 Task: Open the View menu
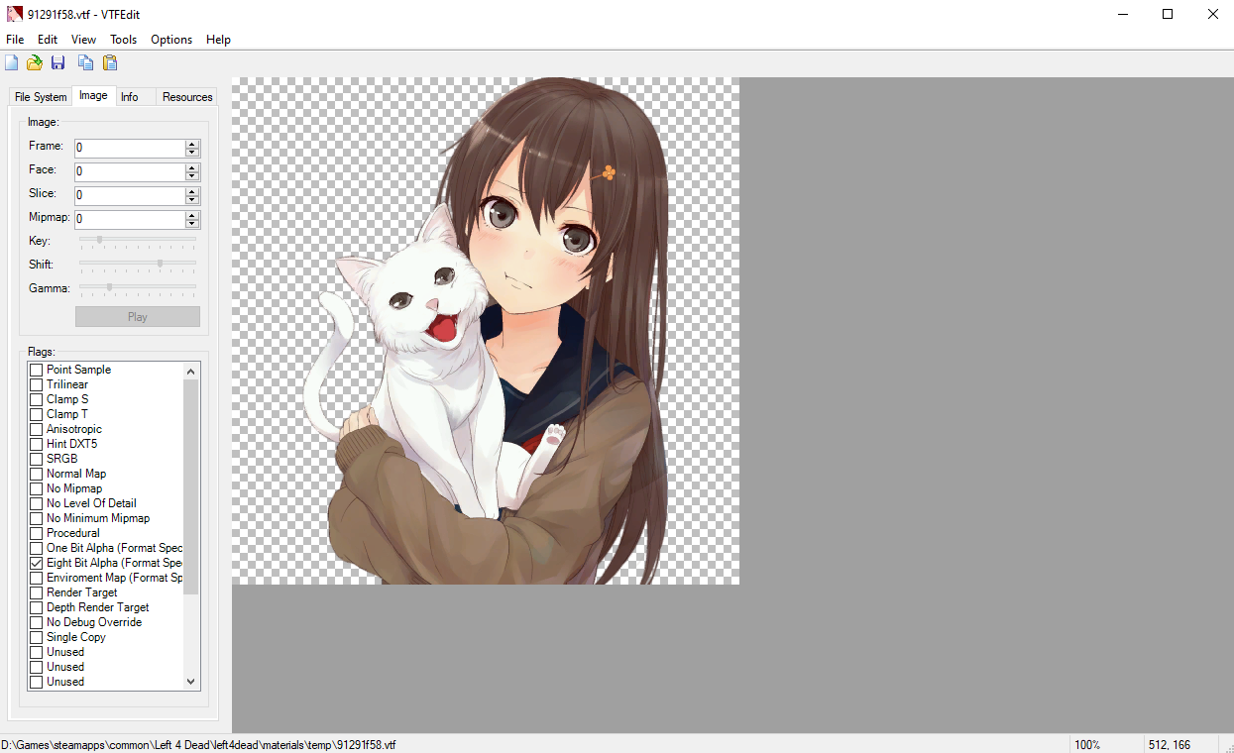[84, 40]
